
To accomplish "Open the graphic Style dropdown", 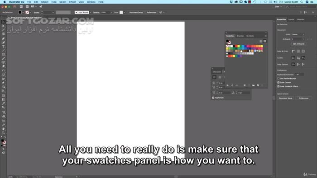I will tap(124, 13).
